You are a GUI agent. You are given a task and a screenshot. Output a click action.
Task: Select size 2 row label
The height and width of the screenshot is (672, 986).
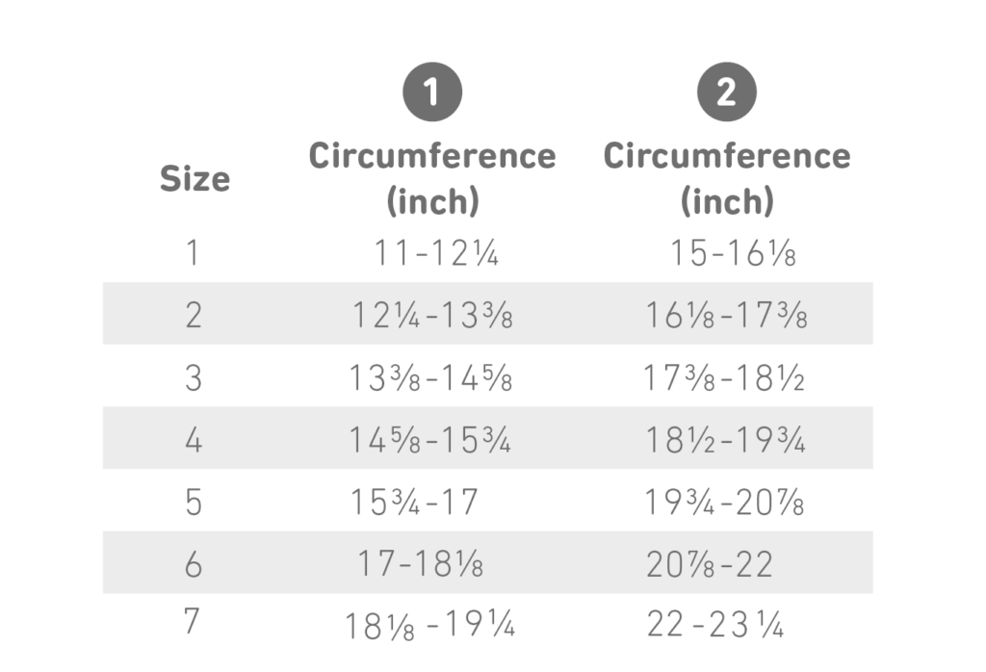coord(193,315)
